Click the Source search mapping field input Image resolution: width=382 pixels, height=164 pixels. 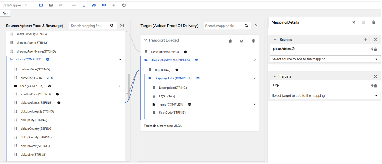[x=88, y=26]
